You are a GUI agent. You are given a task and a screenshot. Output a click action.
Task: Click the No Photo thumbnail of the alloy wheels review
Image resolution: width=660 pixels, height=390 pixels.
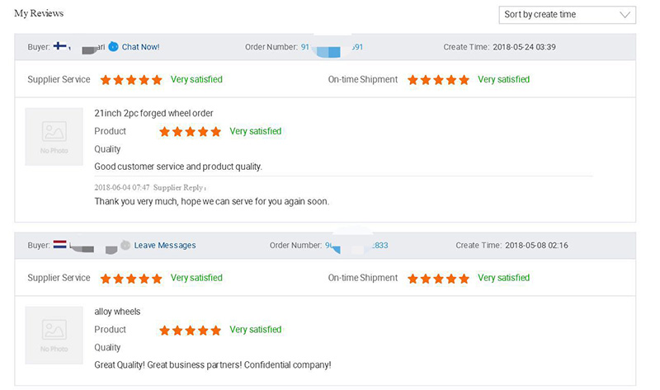(x=54, y=335)
